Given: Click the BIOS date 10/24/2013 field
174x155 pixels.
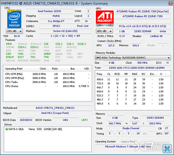Looking at the screenshot, I should coord(26,120).
